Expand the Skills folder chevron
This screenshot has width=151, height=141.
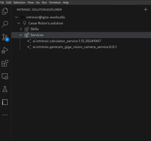pos(21,29)
